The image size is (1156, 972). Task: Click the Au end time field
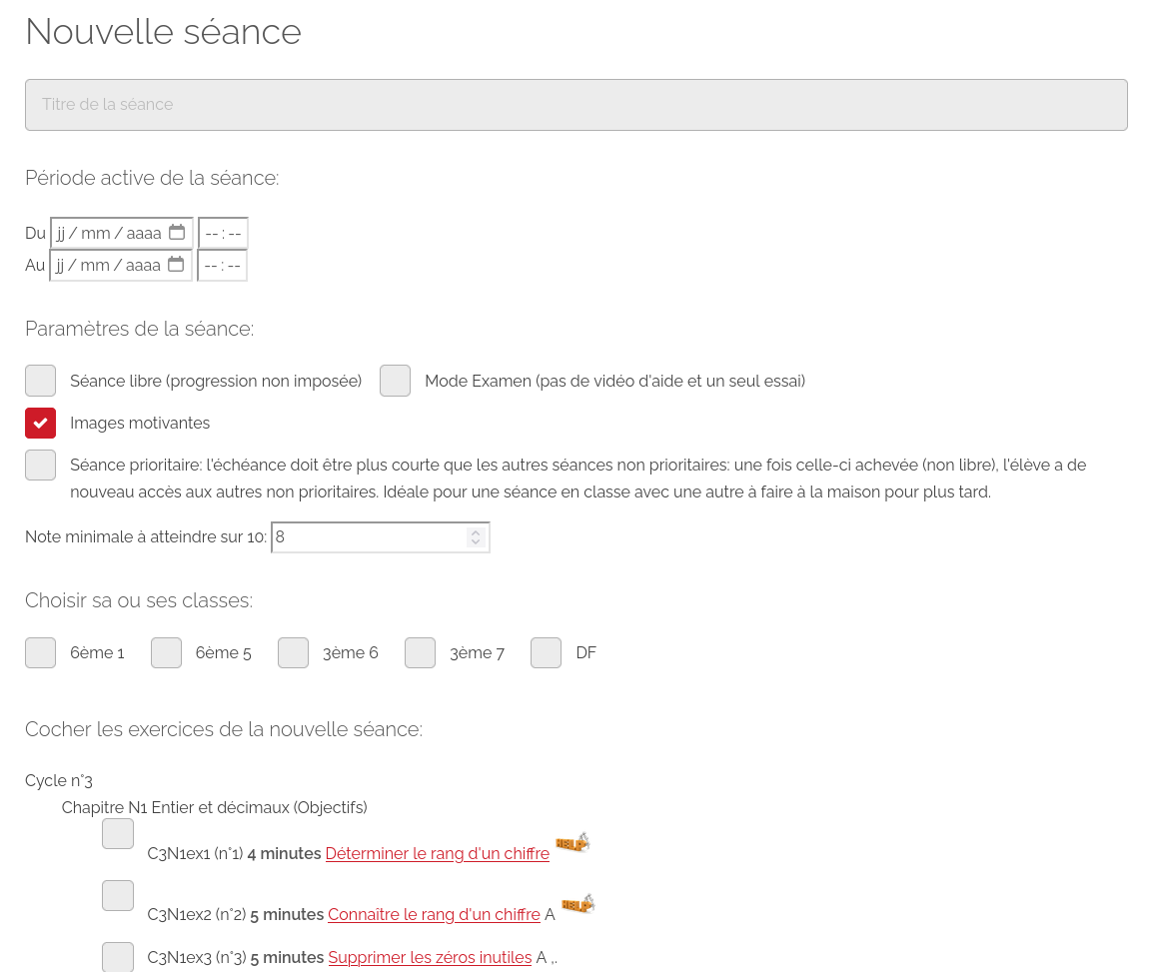coord(222,266)
